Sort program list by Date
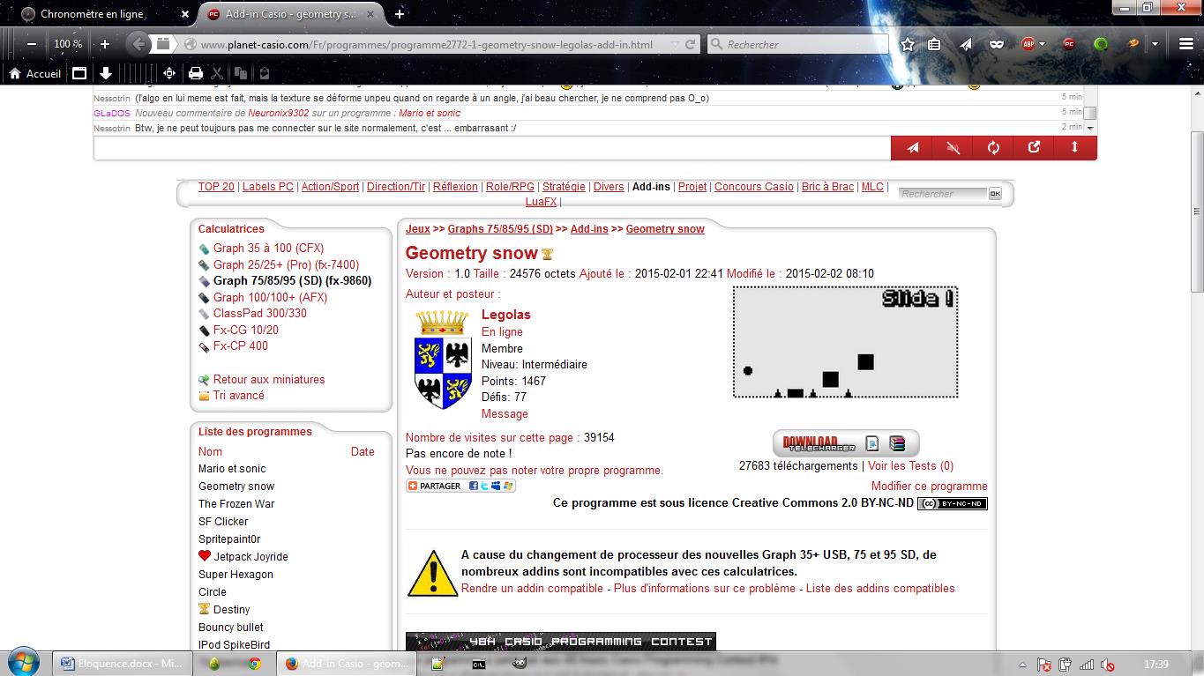Image resolution: width=1204 pixels, height=676 pixels. click(x=363, y=452)
